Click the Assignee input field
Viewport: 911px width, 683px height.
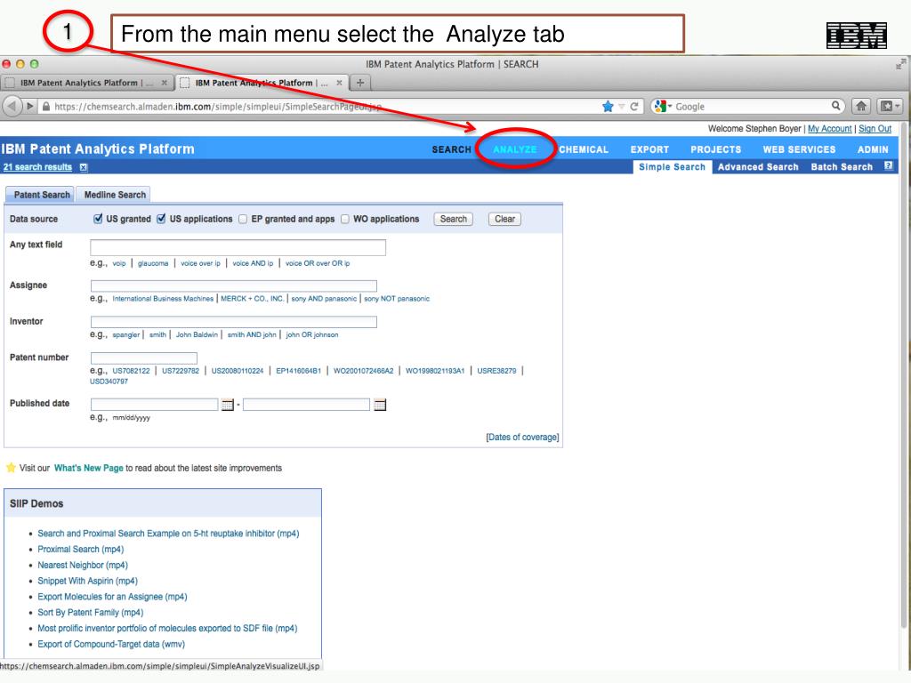click(234, 285)
